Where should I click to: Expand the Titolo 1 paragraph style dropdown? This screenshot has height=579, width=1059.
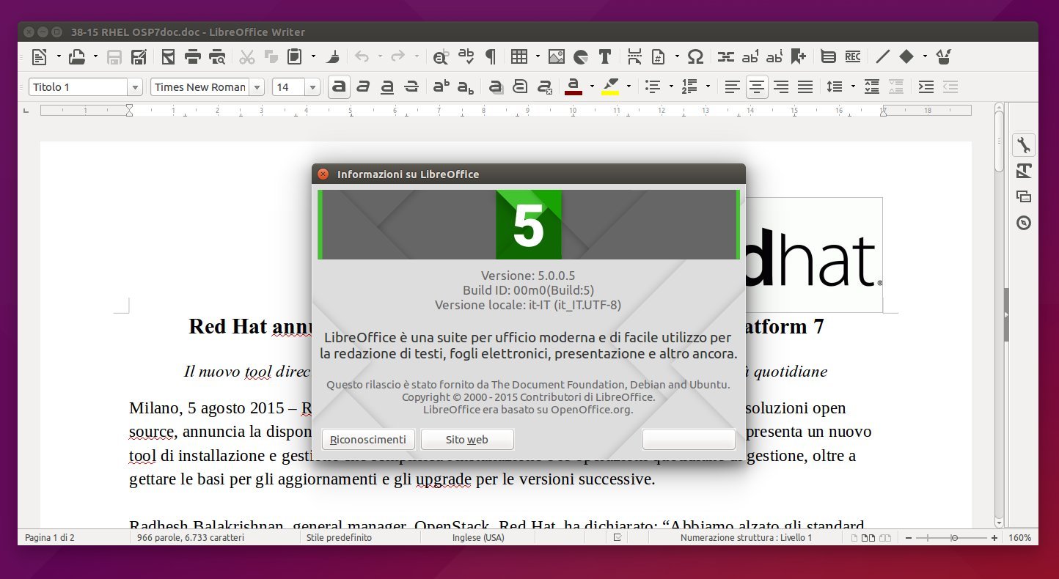point(135,87)
